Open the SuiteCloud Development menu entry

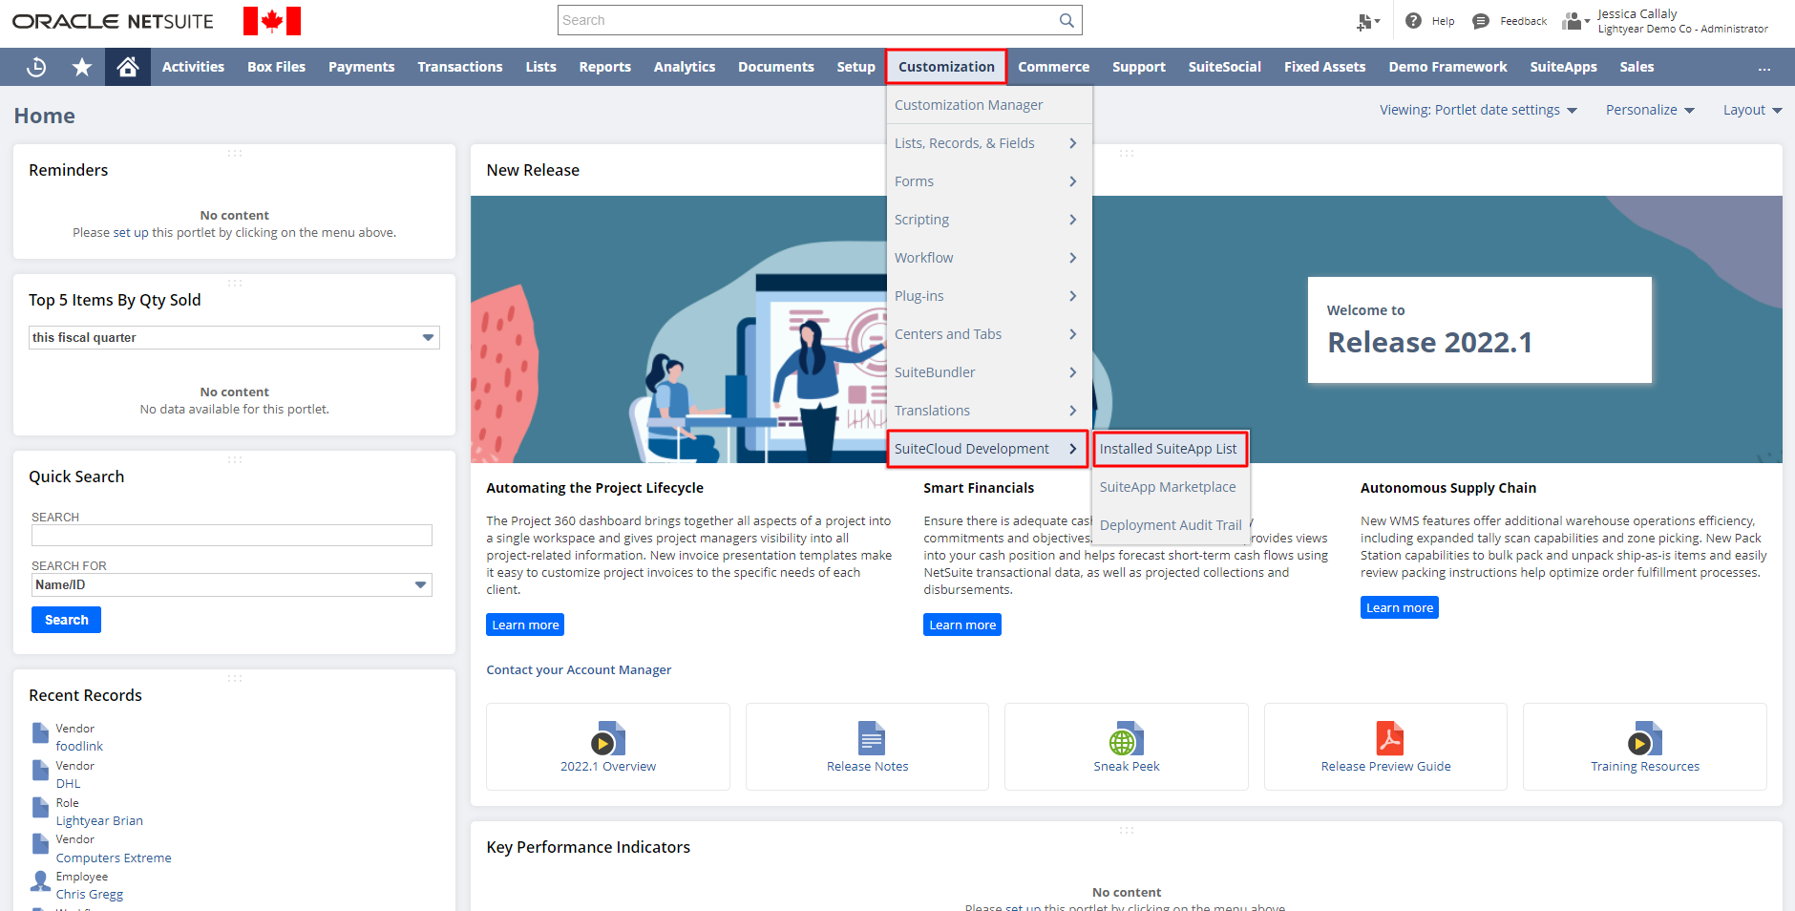[987, 449]
